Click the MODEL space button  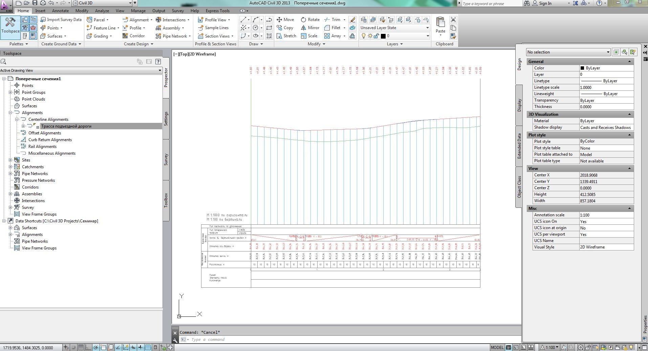497,347
